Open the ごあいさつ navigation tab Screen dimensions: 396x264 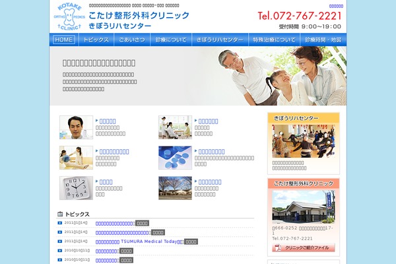[x=132, y=40]
